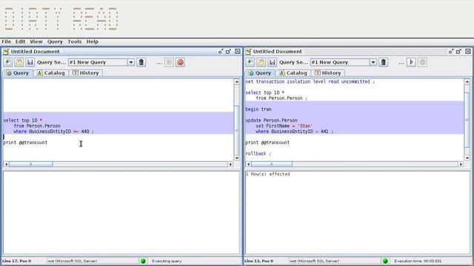Open file icon in right window toolbar

pos(261,62)
